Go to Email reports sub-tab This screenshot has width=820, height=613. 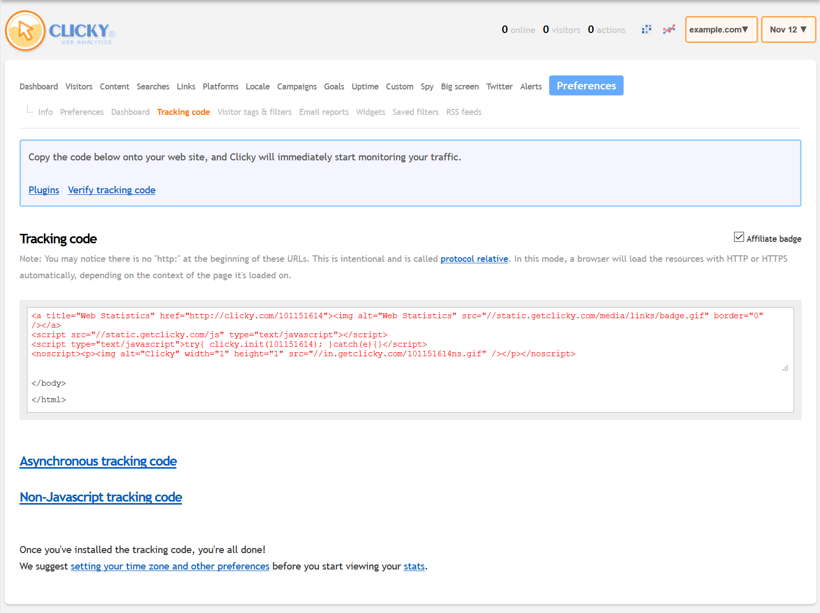pos(324,112)
